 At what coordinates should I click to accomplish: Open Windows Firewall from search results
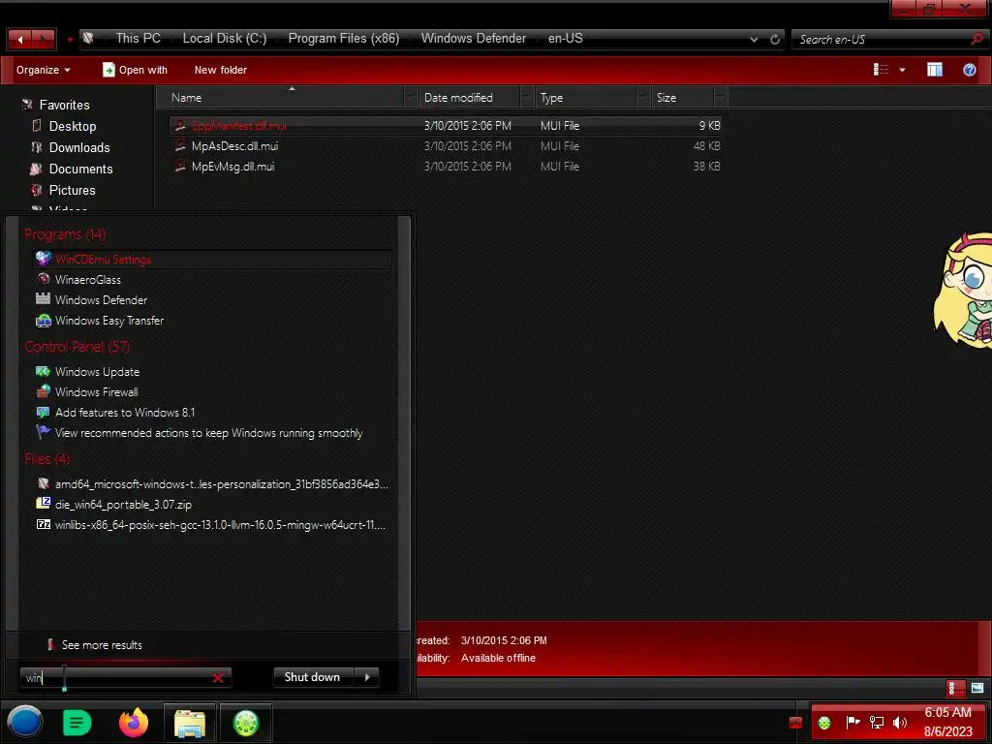click(x=212, y=392)
